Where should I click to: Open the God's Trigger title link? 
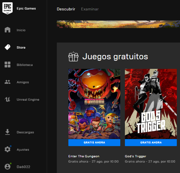136,156
